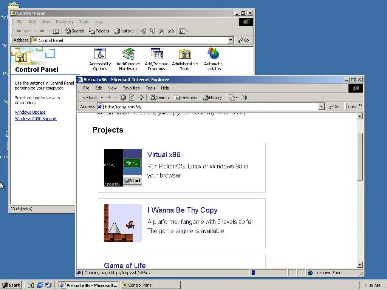Open Help menu in Internet Explorer

tap(165, 88)
